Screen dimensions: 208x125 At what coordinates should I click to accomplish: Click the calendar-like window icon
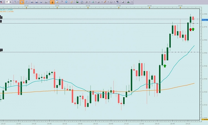click(x=82, y=2)
